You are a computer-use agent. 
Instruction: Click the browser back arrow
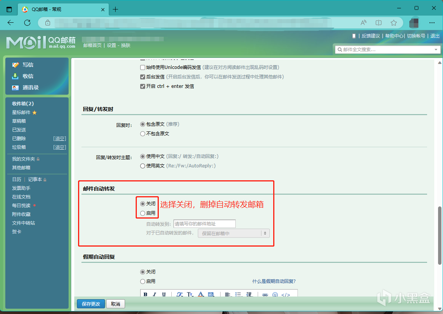[x=11, y=23]
